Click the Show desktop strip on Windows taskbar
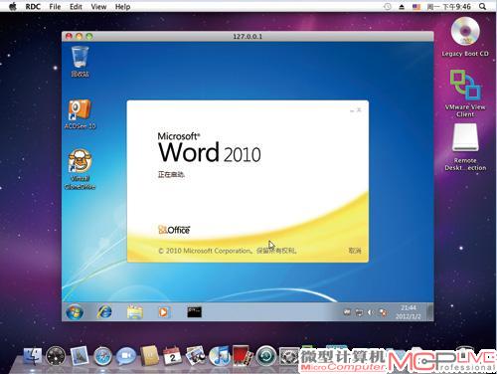The height and width of the screenshot is (374, 497). pos(430,312)
